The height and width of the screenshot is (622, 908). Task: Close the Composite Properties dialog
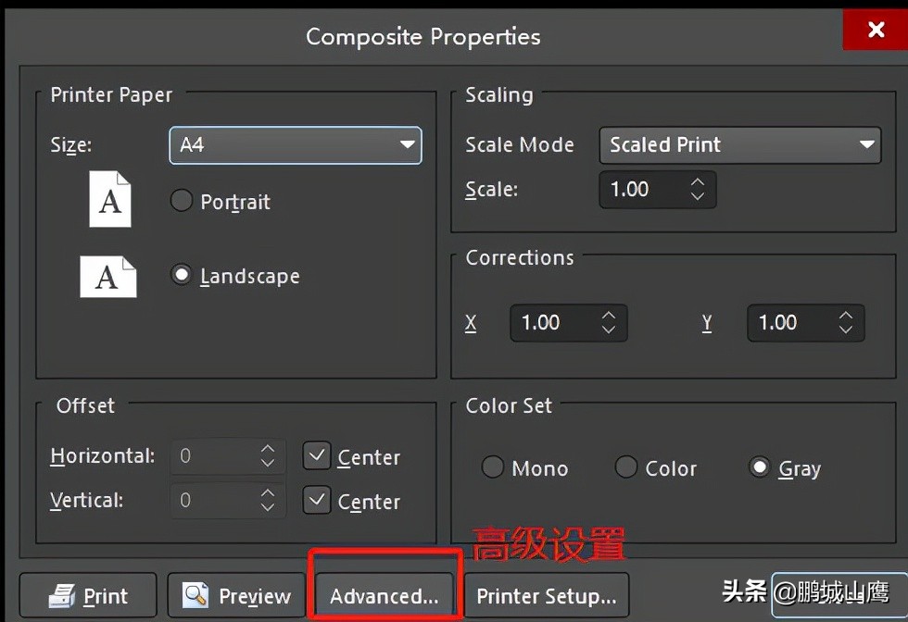click(875, 29)
